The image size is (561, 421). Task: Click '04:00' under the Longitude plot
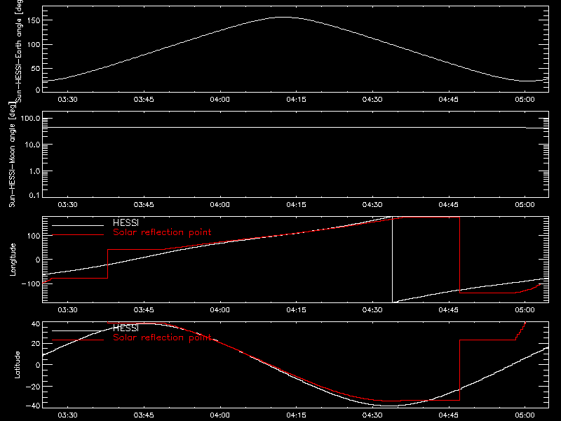220,310
